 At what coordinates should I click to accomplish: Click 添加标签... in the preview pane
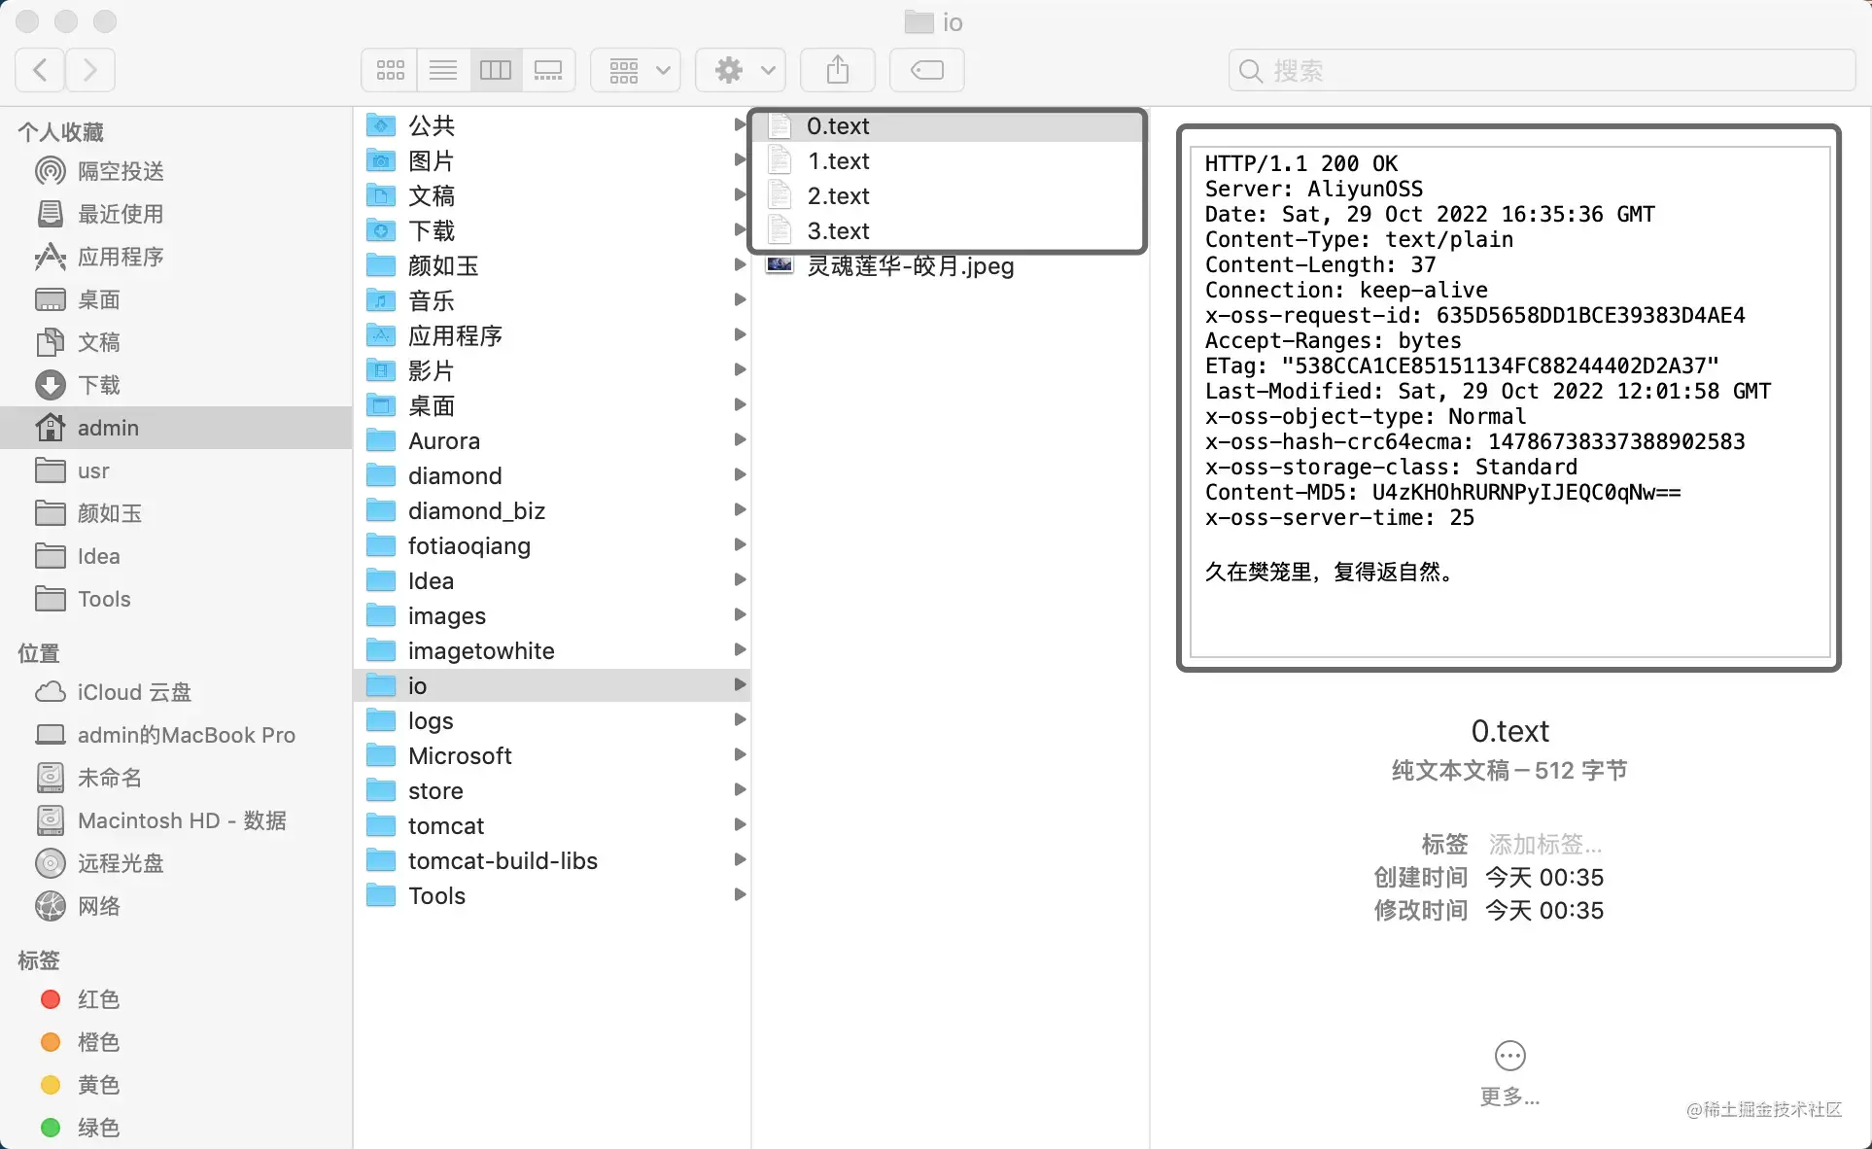click(1543, 844)
